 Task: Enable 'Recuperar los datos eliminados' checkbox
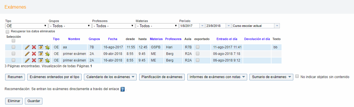pyautogui.click(x=7, y=31)
